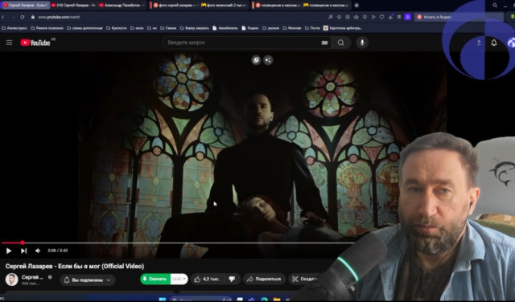Open a new browser tab with plus

tap(356, 6)
